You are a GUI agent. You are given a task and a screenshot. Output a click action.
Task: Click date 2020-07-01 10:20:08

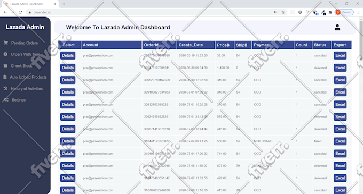click(193, 104)
